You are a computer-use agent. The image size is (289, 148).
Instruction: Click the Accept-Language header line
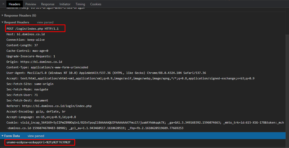click(x=41, y=117)
